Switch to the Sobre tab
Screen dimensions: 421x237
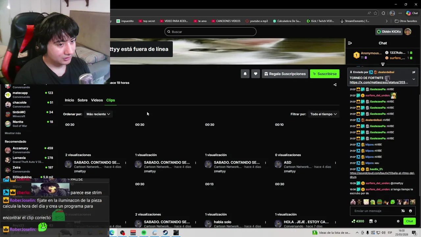click(83, 100)
